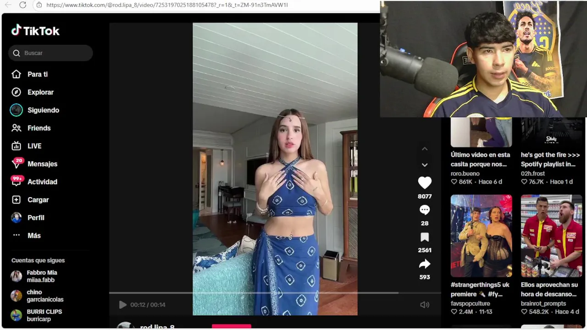Click the Mensajes icon with badge 20

click(x=17, y=163)
